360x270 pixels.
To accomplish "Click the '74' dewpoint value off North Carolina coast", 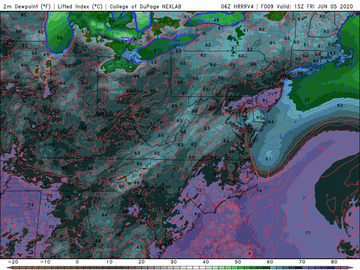I will click(x=259, y=191).
